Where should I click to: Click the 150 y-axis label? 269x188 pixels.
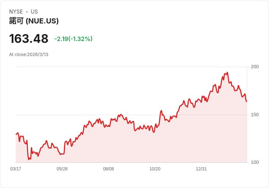coord(255,115)
